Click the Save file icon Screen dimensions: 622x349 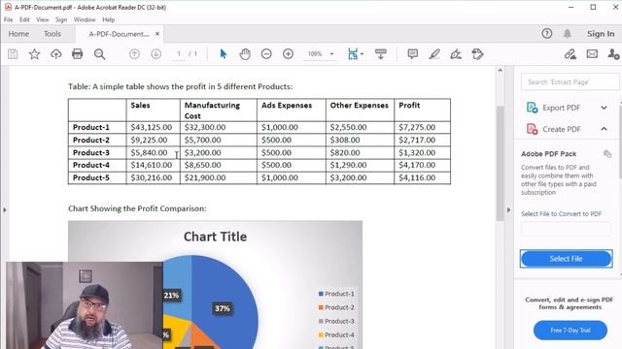[x=13, y=54]
